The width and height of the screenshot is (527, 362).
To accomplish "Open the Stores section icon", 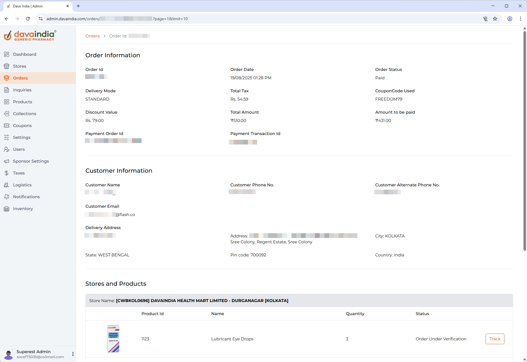I will coord(7,66).
